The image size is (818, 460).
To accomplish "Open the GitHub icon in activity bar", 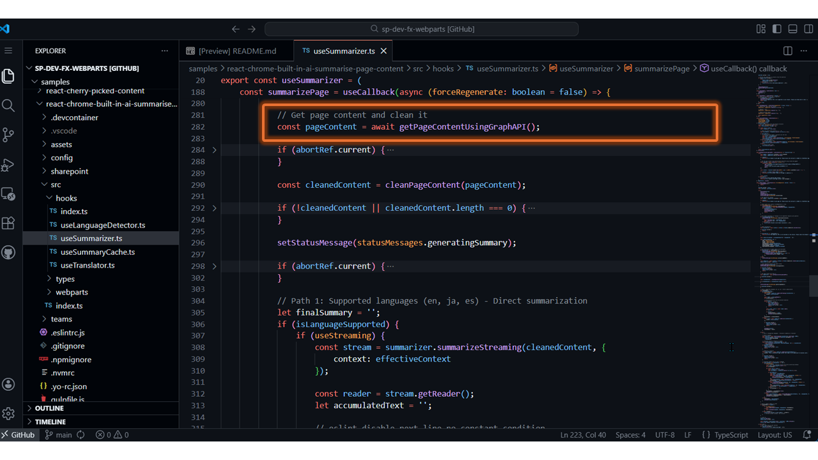I will (x=8, y=252).
